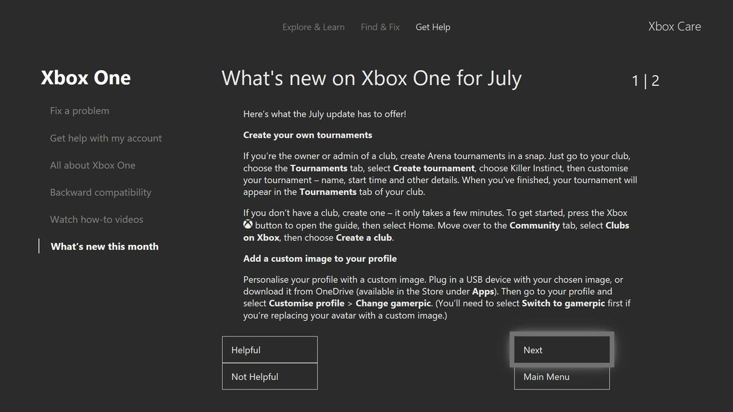Open the Xbox Care home logo
Viewport: 733px width, 412px height.
674,26
